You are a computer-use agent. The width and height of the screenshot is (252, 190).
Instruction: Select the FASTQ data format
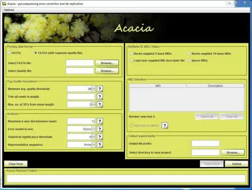coord(9,53)
